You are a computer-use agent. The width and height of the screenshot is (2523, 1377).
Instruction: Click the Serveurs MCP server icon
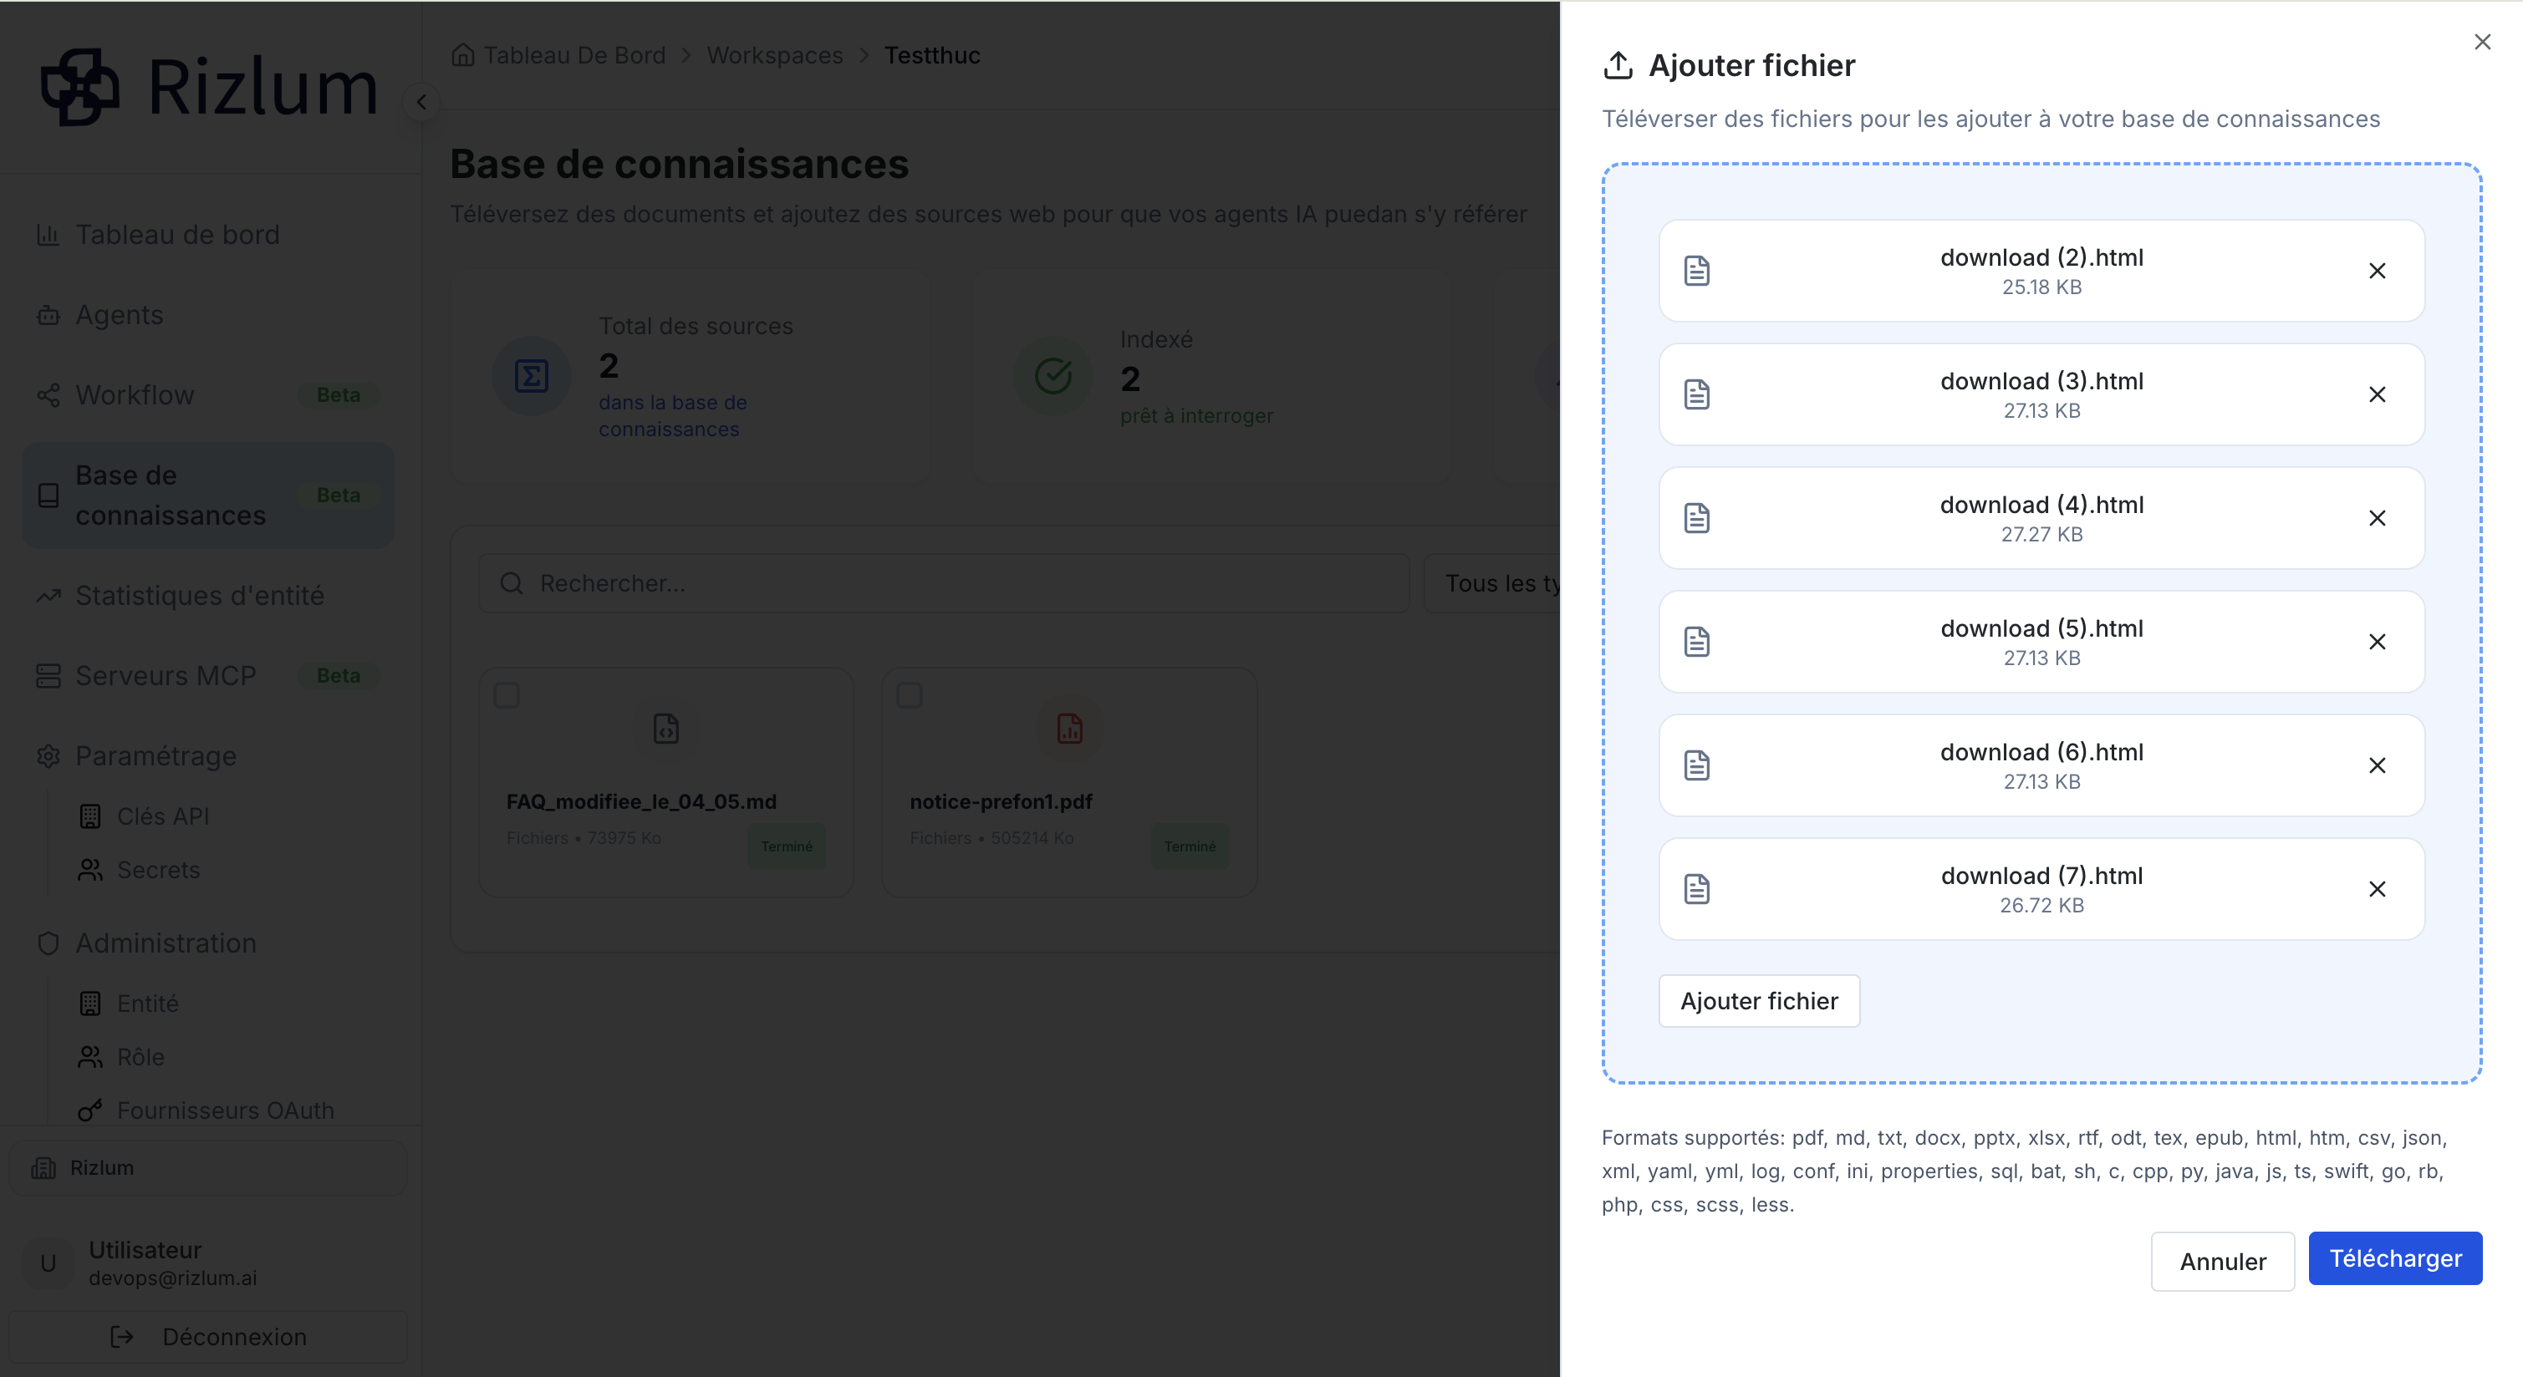coord(48,676)
